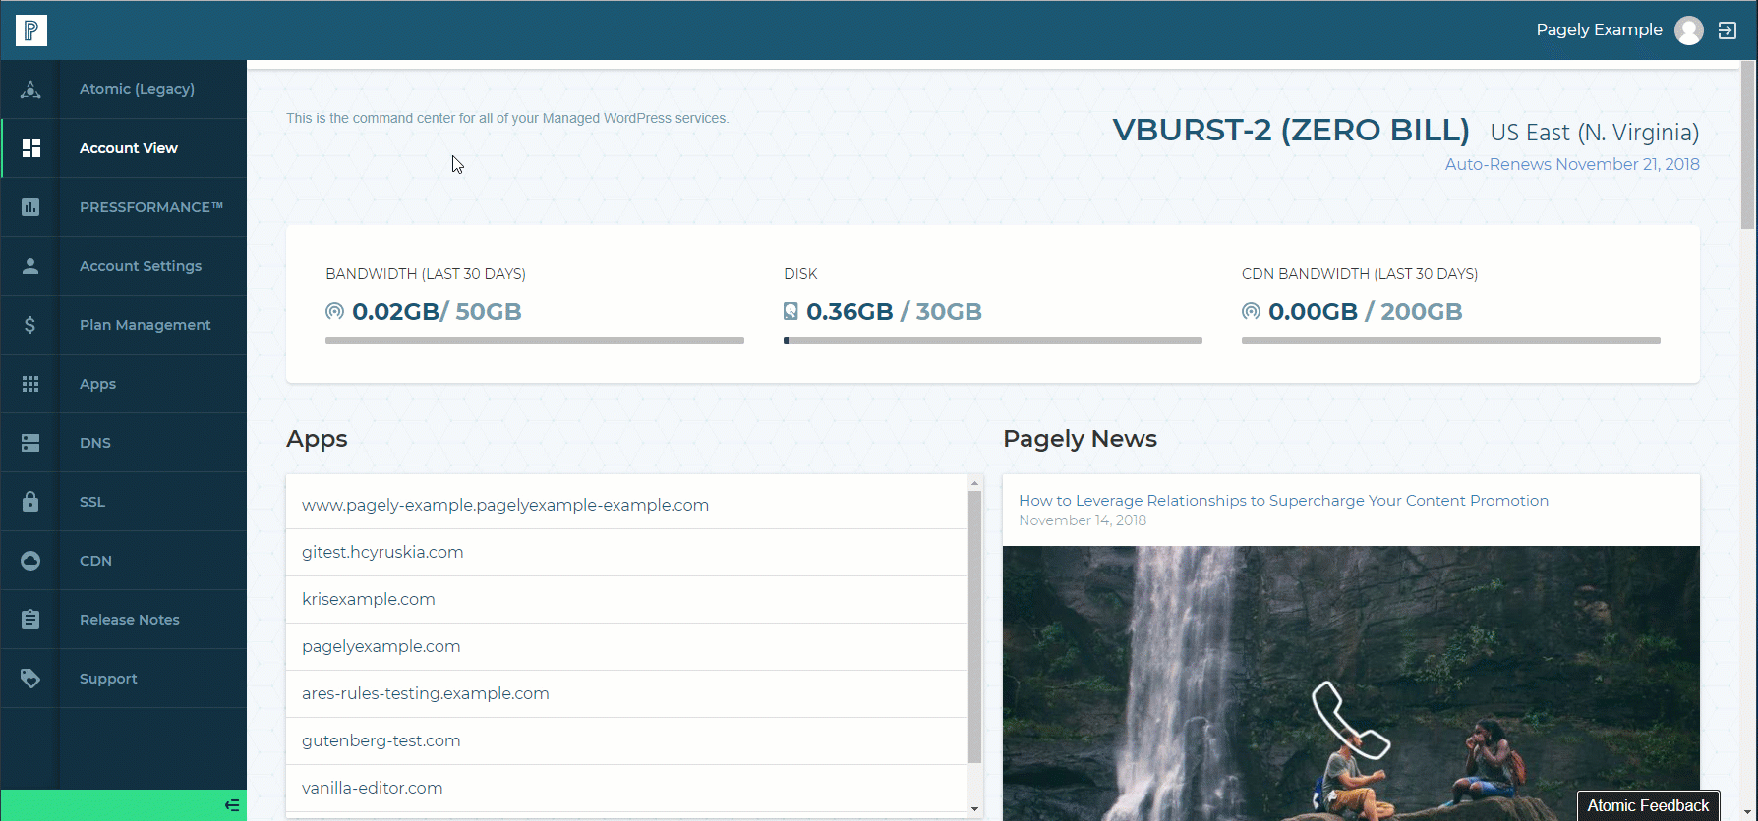Click the apps list scrollbar up arrow

coord(975,483)
